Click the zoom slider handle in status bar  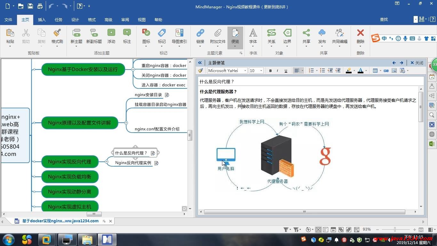(395, 230)
